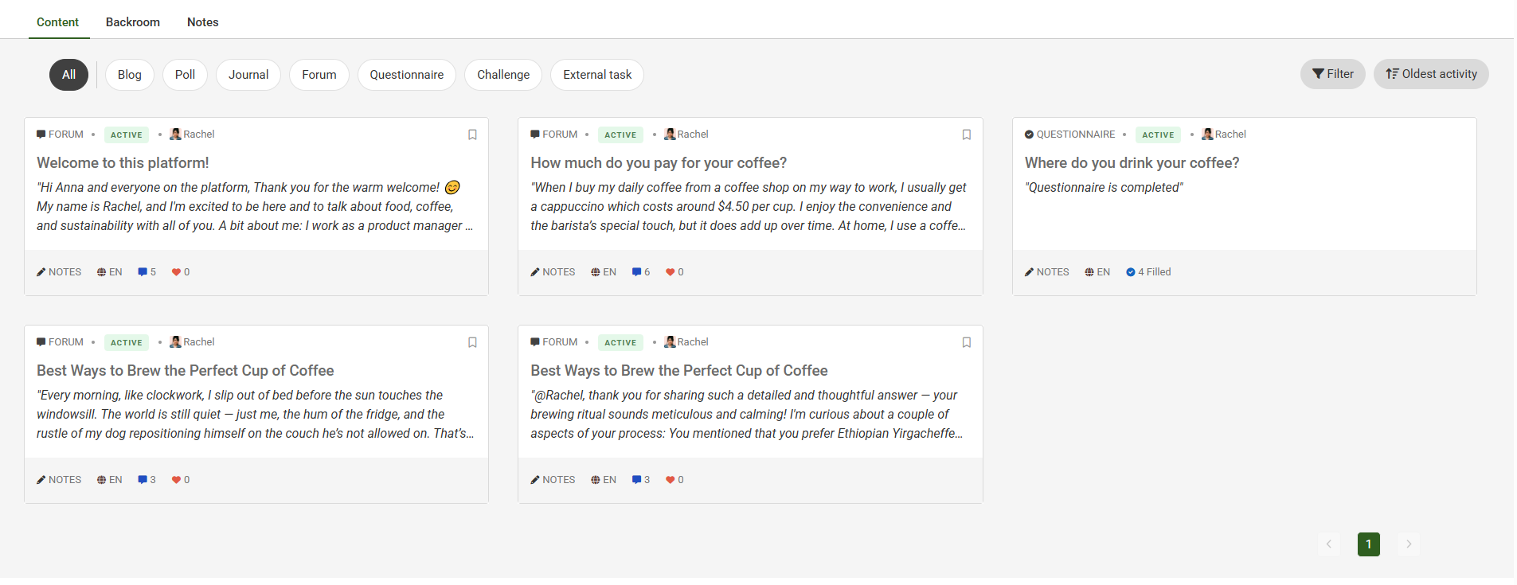Open 'Where do you drink your coffee?' title
Screen dimensions: 1517x585
pyautogui.click(x=1131, y=163)
